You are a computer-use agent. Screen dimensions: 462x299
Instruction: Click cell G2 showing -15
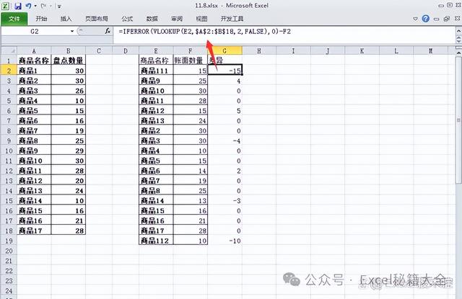225,71
